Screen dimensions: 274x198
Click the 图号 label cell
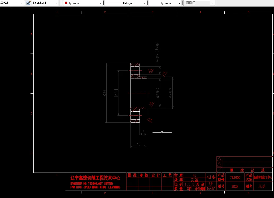pyautogui.click(x=221, y=187)
